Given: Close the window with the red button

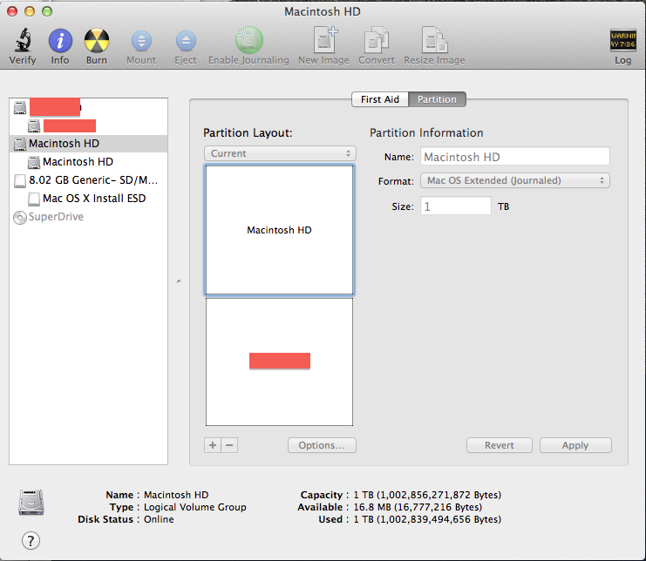Looking at the screenshot, I should (12, 11).
